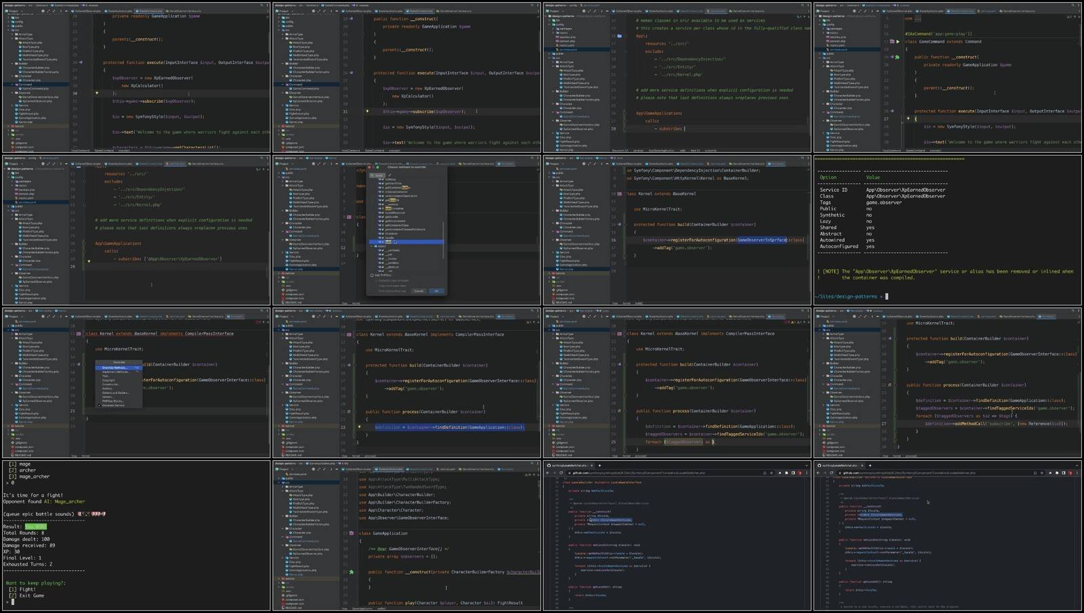Choose Override Methods in the Generate popup
The image size is (1084, 613).
click(115, 367)
